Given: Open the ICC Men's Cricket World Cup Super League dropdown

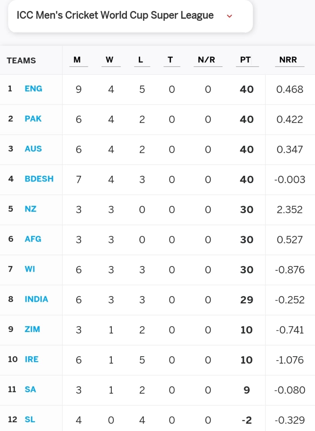Looking at the screenshot, I should (130, 16).
